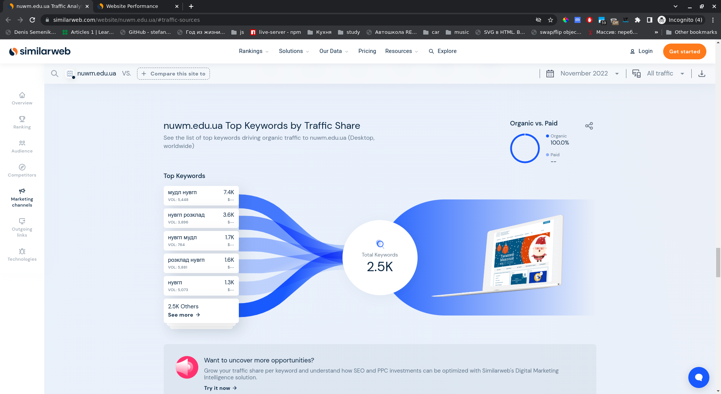Open the chat support bubble
721x394 pixels.
coord(698,377)
